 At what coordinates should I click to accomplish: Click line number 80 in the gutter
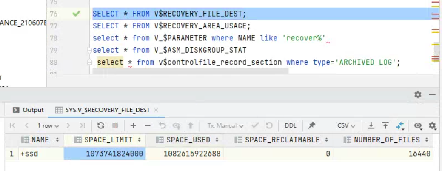coord(54,62)
